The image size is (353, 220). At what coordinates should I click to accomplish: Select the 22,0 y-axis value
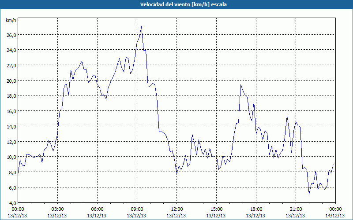pos(11,65)
